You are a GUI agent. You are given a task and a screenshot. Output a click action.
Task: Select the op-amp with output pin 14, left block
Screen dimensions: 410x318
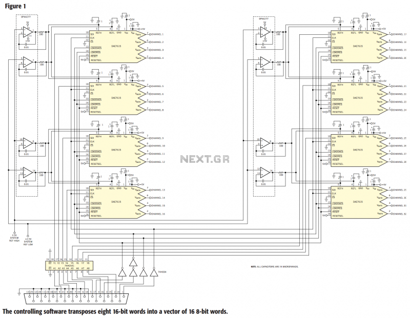coord(28,173)
